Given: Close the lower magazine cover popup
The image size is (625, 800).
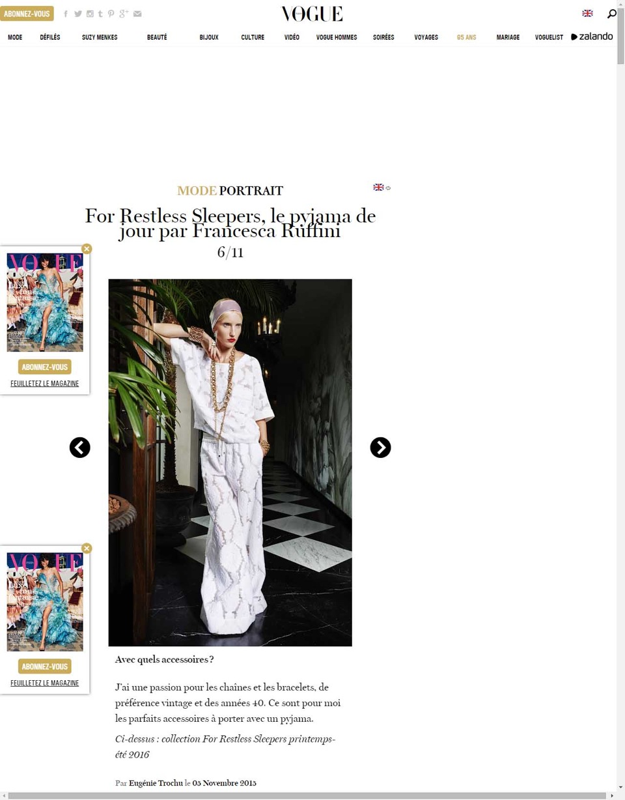Looking at the screenshot, I should (87, 549).
